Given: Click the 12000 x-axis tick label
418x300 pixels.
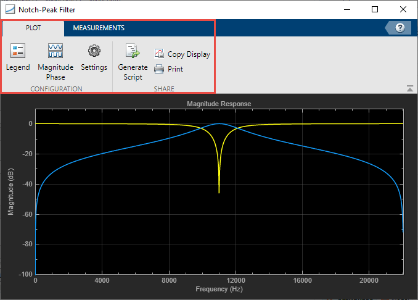Looking at the screenshot, I should (236, 280).
